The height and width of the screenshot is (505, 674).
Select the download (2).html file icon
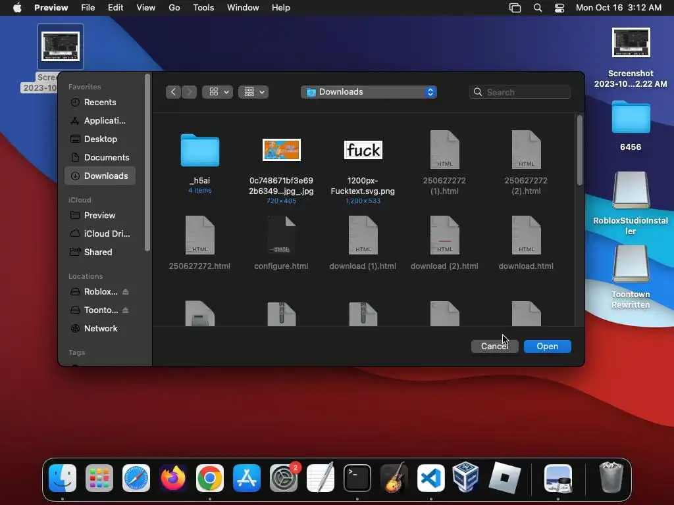coord(445,235)
